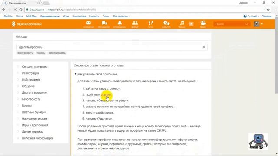Open Общение help category
Image resolution: width=278 pixels, height=156 pixels.
pos(28,86)
